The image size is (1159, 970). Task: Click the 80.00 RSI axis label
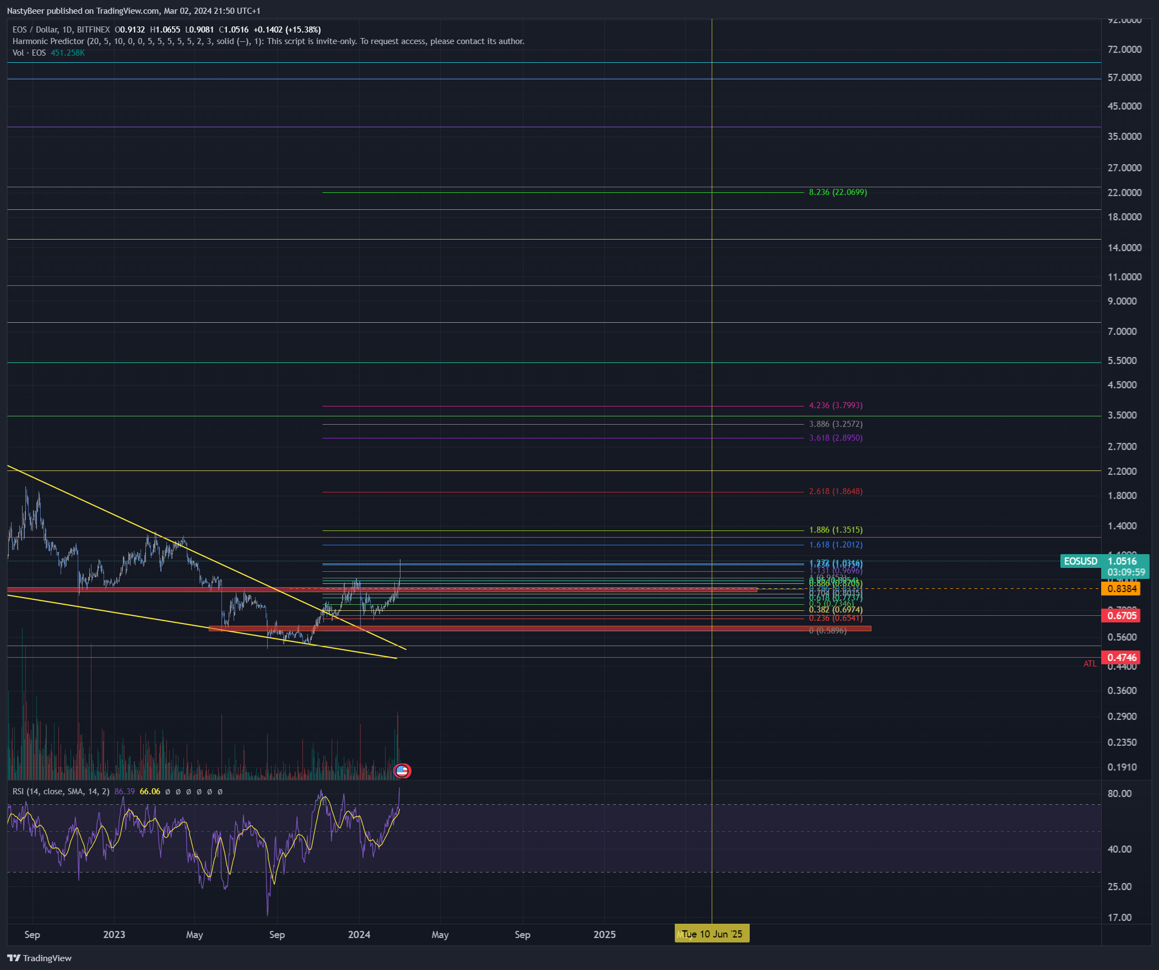pyautogui.click(x=1119, y=793)
